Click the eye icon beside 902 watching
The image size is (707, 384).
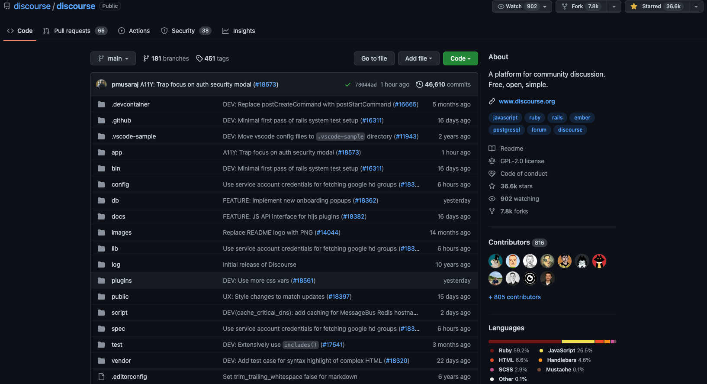click(492, 199)
